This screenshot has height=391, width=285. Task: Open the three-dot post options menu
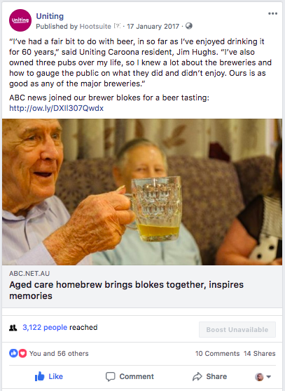point(272,13)
